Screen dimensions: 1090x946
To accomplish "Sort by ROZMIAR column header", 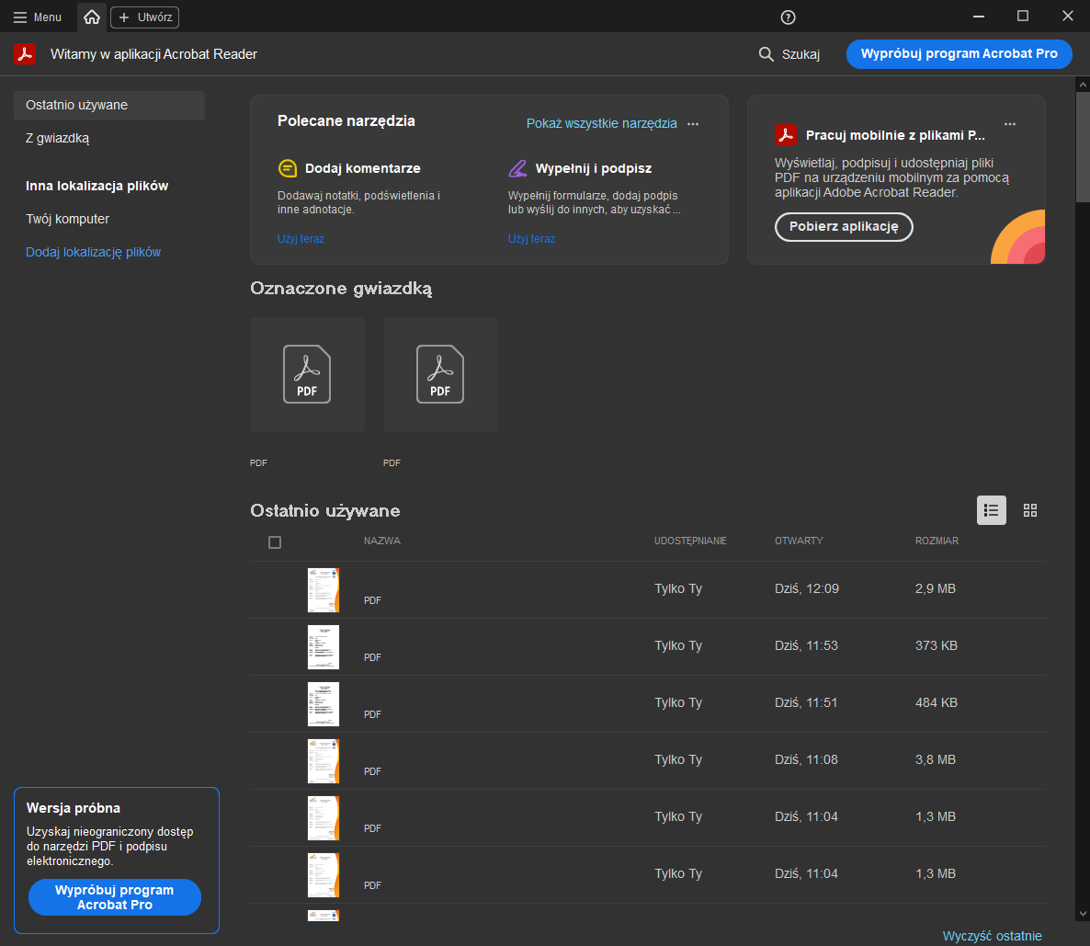I will 937,541.
